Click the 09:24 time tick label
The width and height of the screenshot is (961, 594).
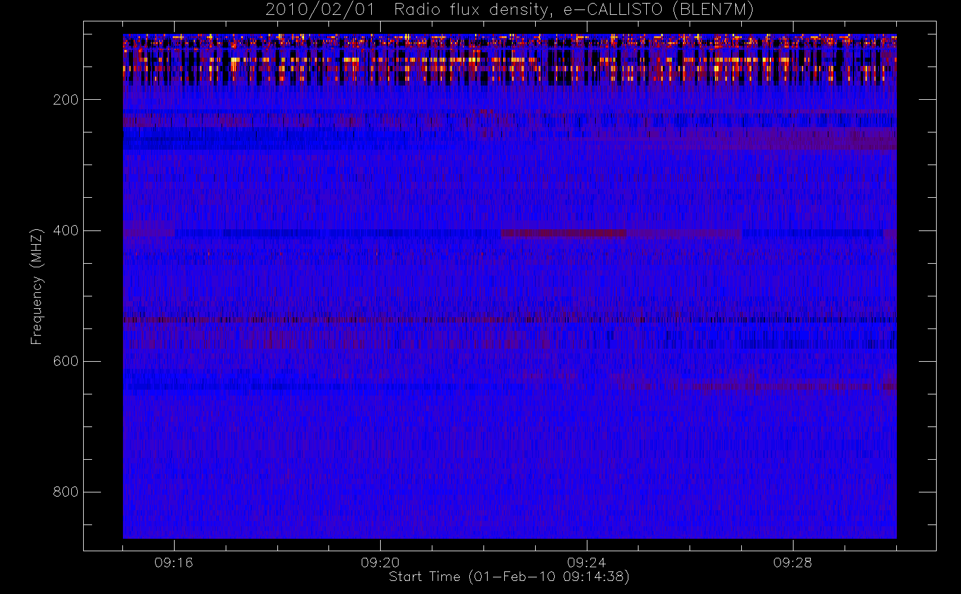[586, 563]
